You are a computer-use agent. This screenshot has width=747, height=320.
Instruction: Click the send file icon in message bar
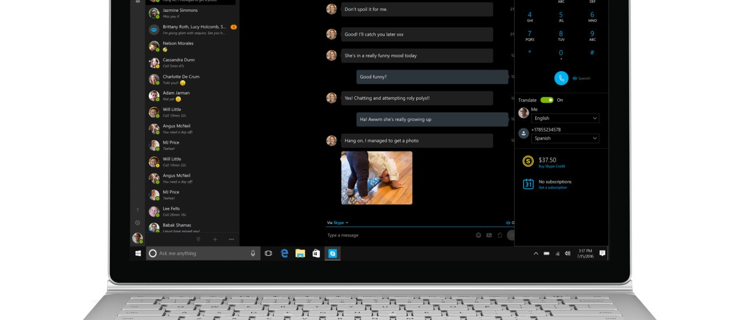[500, 235]
